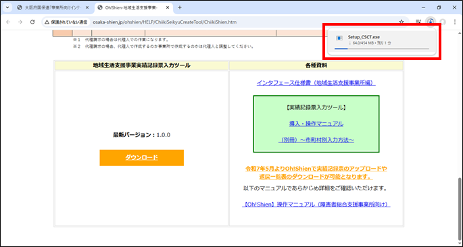
Task: Click the browser back arrow
Action: (x=8, y=22)
